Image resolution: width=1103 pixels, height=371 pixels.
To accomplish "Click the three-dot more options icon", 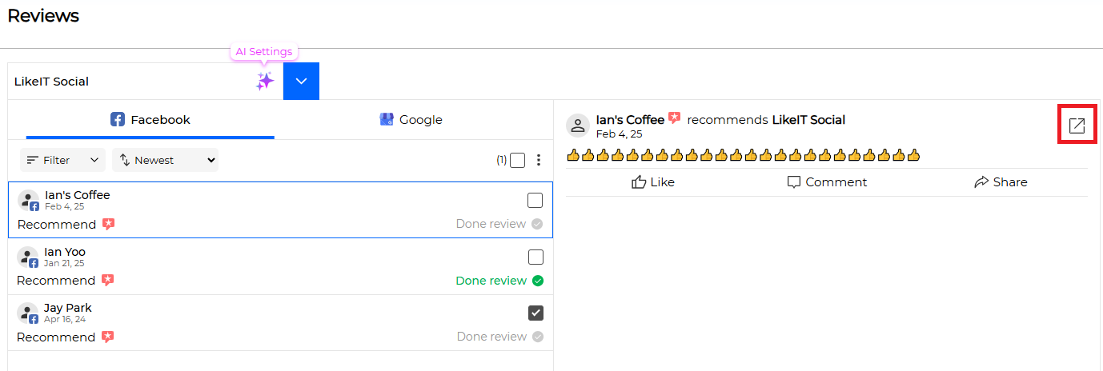I will click(x=539, y=160).
